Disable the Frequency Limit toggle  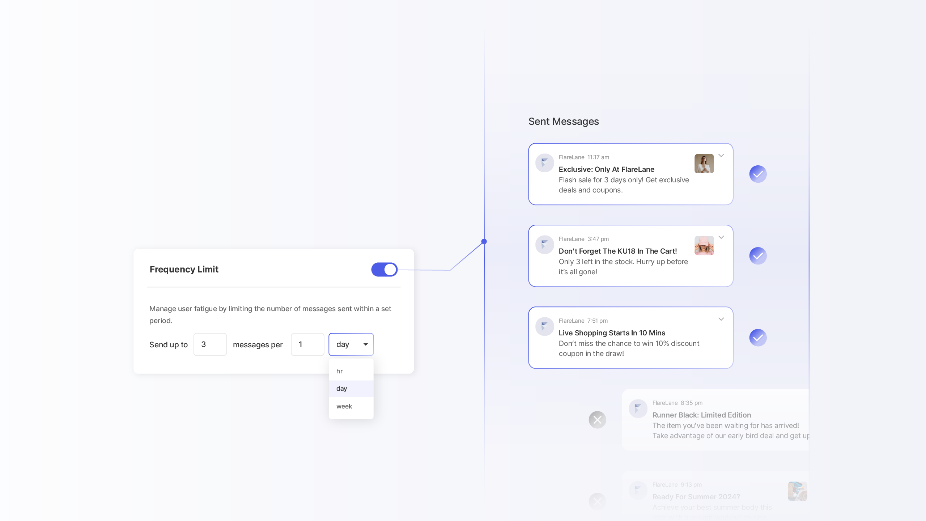click(x=384, y=270)
